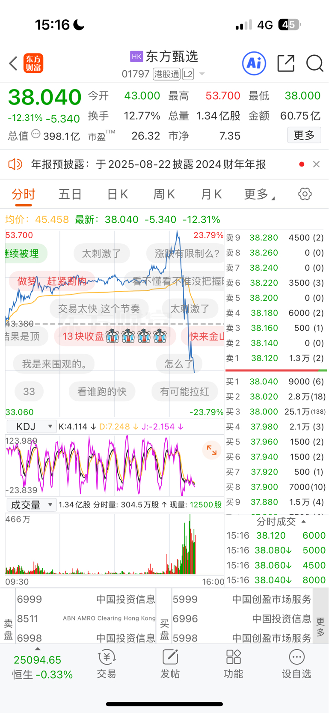This screenshot has width=329, height=713.
Task: Tap buyer 5999 中国创盈市场服务 entry
Action: pyautogui.click(x=242, y=599)
